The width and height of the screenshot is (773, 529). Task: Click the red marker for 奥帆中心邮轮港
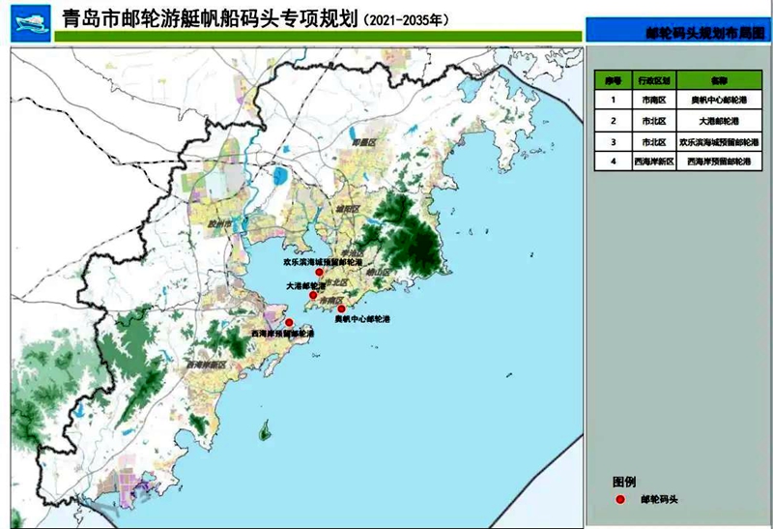341,309
